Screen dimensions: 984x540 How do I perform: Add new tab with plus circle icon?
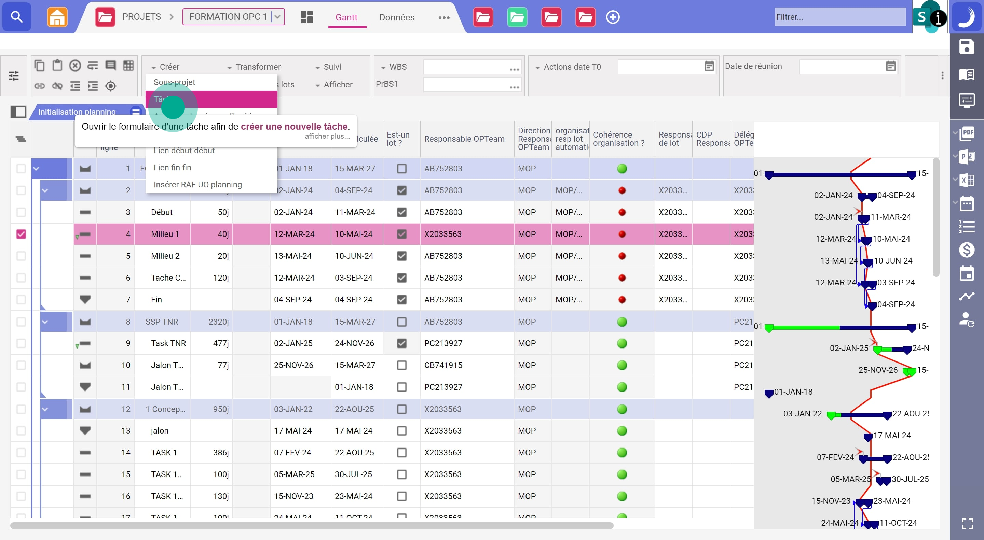point(613,17)
